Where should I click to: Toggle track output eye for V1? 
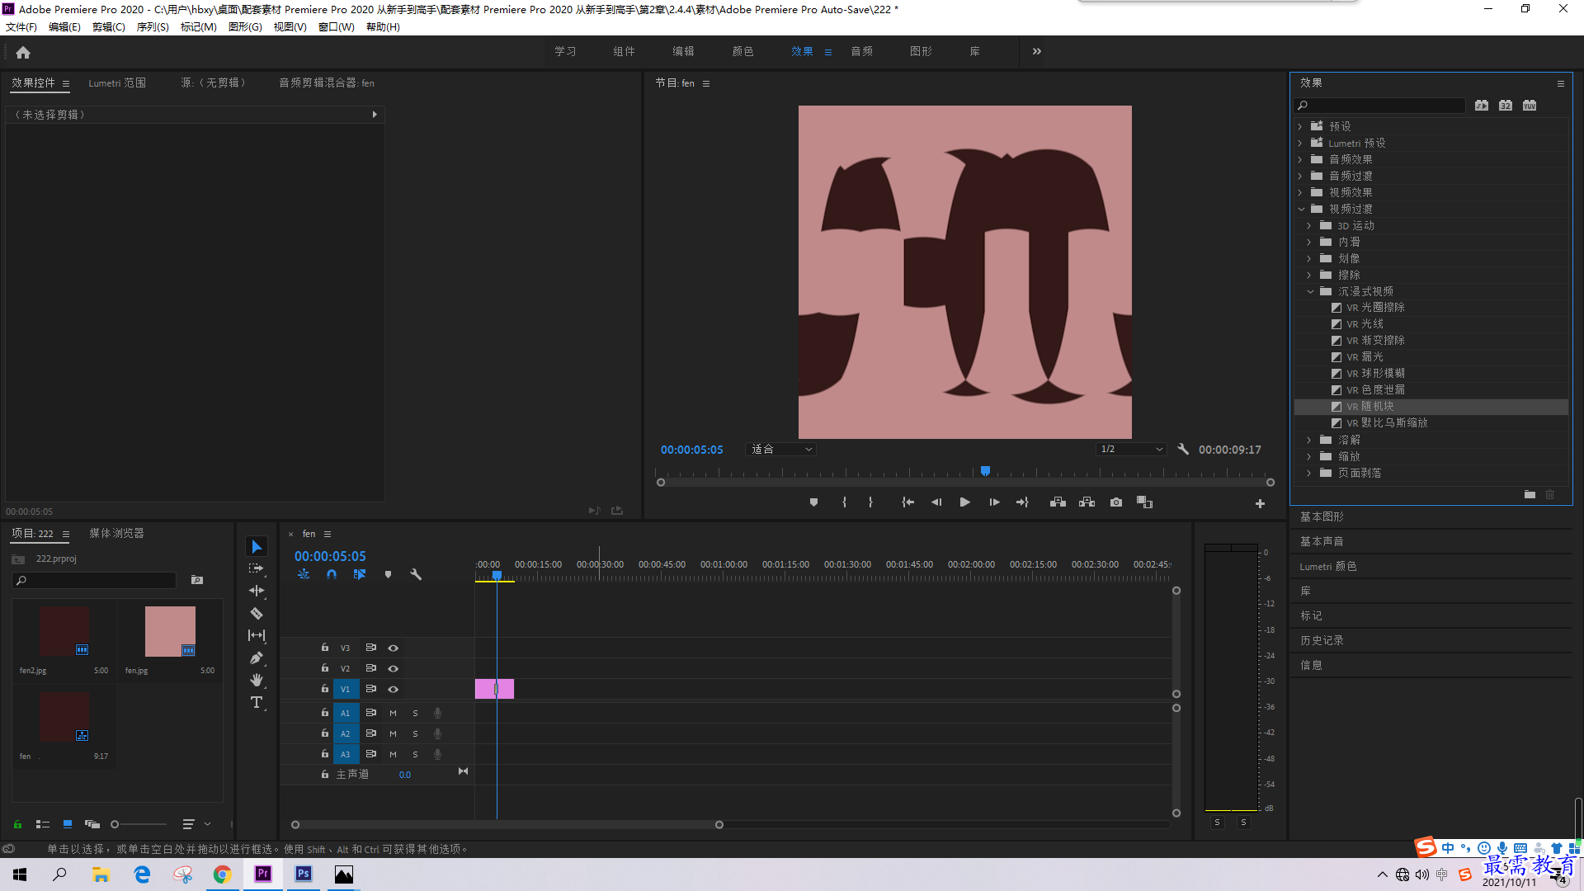(394, 690)
